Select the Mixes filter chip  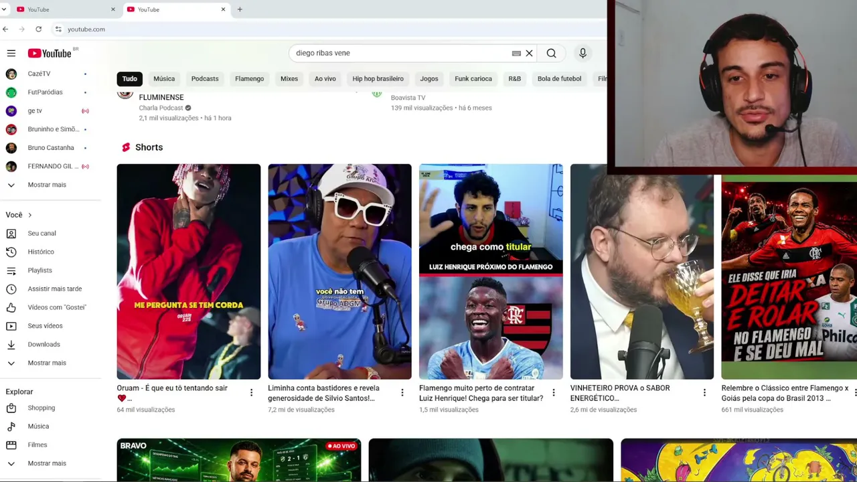289,79
